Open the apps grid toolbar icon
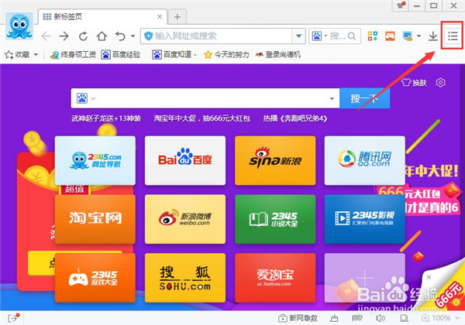The height and width of the screenshot is (325, 465). tap(373, 36)
